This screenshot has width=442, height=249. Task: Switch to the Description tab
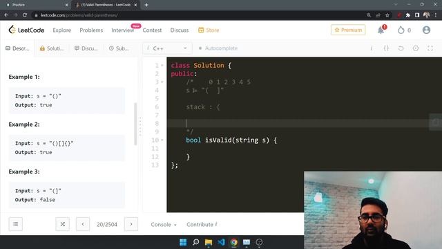(x=17, y=48)
